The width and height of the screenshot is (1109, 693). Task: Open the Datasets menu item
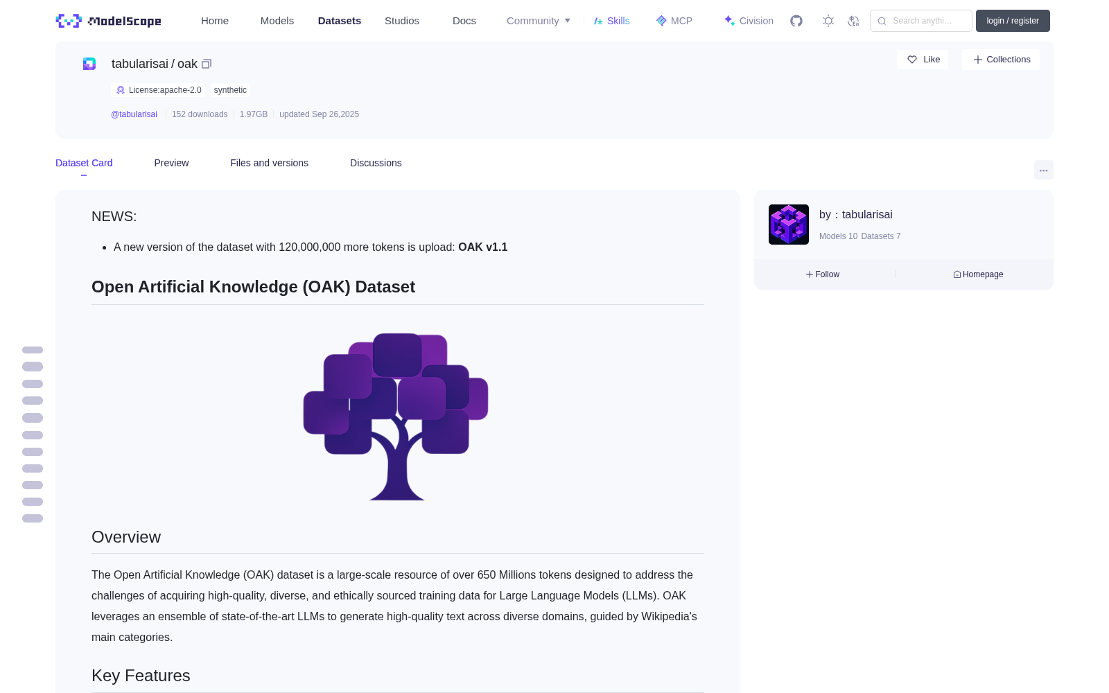coord(340,21)
